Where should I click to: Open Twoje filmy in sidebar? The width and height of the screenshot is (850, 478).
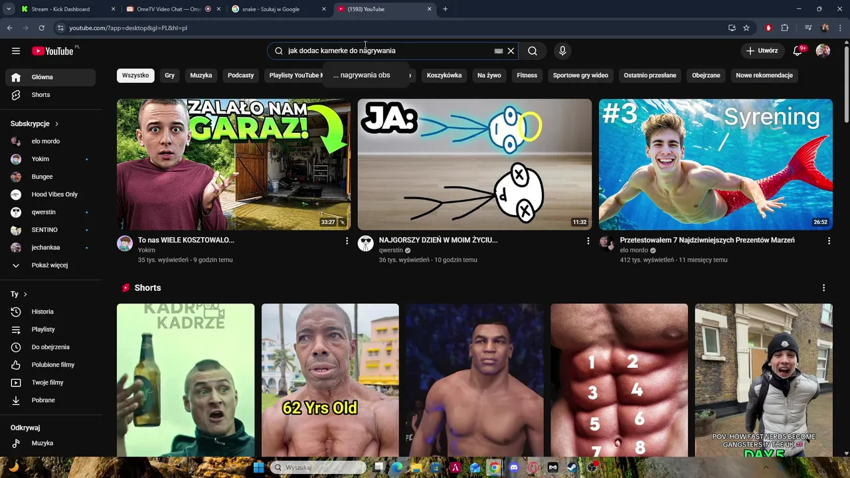point(50,382)
